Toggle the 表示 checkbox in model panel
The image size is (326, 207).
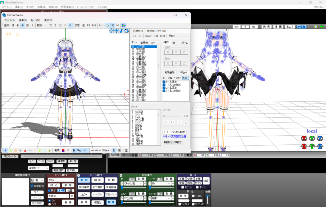[x=49, y=190]
